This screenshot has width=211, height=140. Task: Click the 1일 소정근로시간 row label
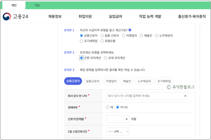coord(77,132)
